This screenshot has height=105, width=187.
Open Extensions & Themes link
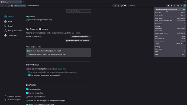coord(13,96)
